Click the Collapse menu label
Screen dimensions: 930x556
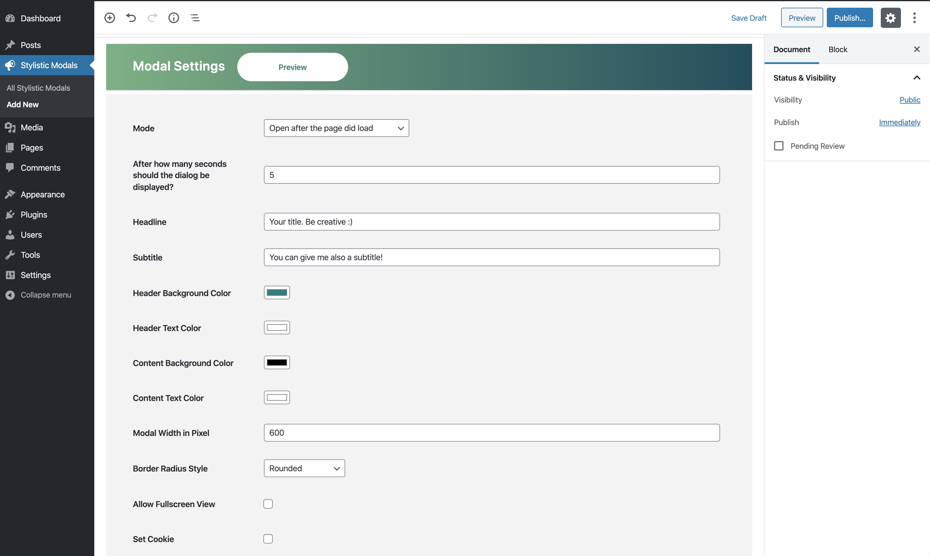46,295
